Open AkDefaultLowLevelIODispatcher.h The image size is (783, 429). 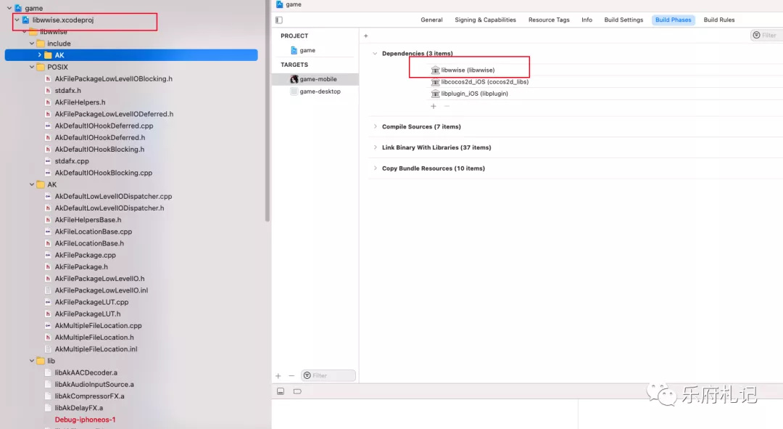click(109, 208)
